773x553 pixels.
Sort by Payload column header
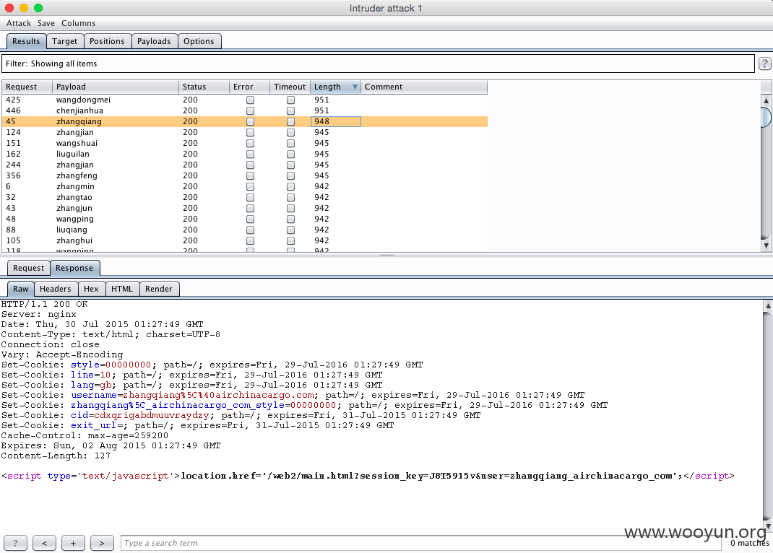tap(116, 87)
